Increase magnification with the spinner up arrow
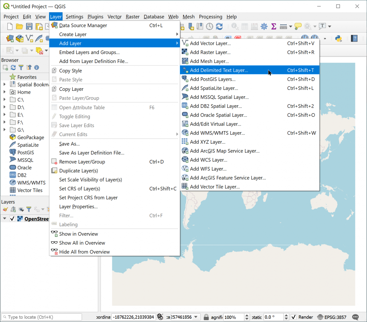Screen dimensions: 367x322 pyautogui.click(x=247, y=315)
